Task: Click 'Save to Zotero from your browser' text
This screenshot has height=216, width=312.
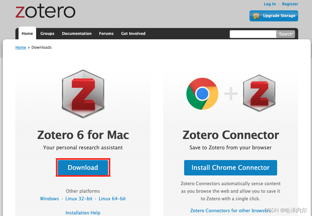Action: (x=230, y=147)
